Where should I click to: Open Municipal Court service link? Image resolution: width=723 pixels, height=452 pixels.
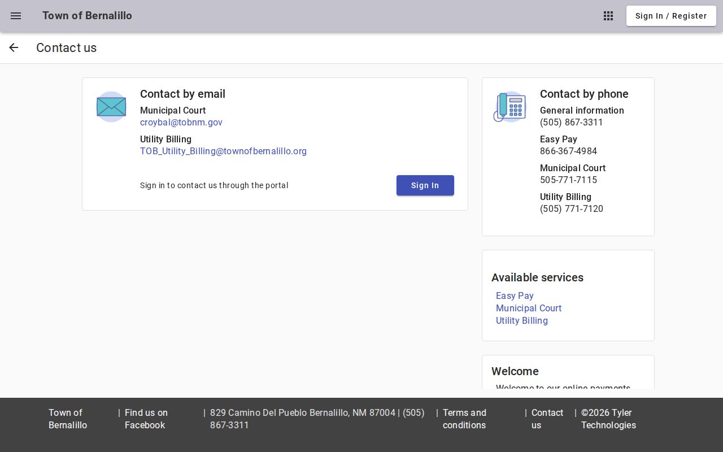pos(529,308)
